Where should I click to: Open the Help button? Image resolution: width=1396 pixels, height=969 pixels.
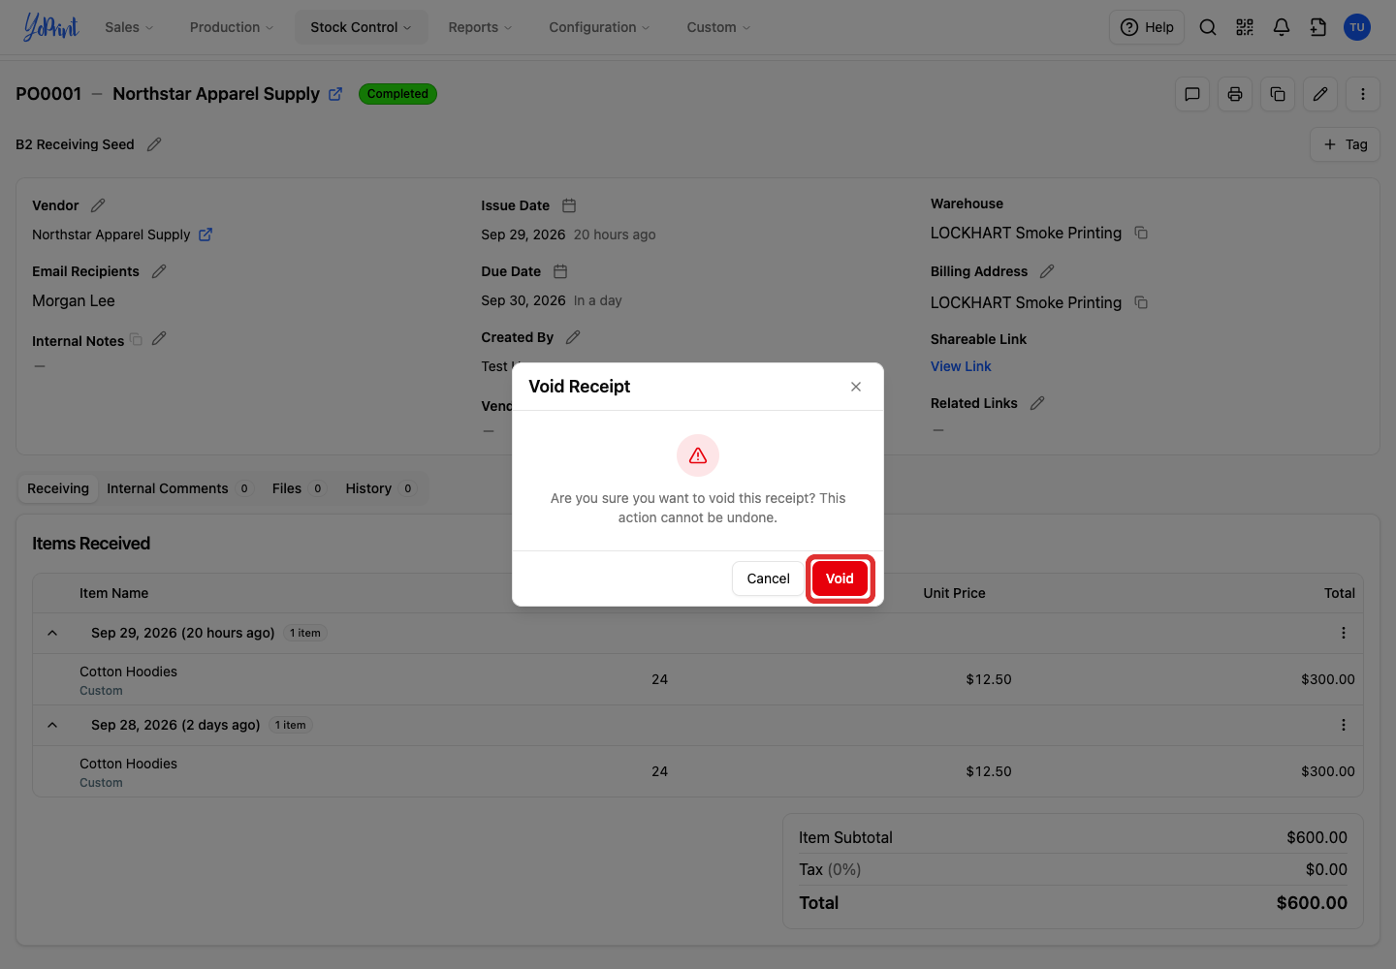pyautogui.click(x=1147, y=27)
